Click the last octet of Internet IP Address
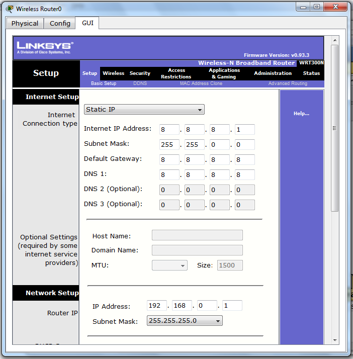Image resolution: width=353 pixels, height=359 pixels. pos(245,130)
